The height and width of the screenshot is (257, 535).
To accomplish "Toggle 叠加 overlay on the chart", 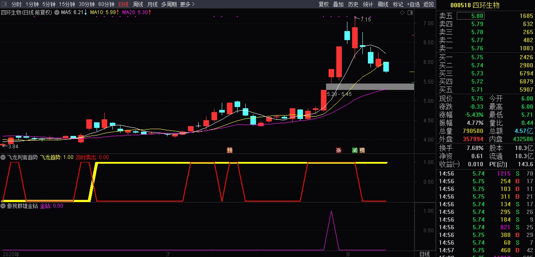I will pyautogui.click(x=338, y=4).
